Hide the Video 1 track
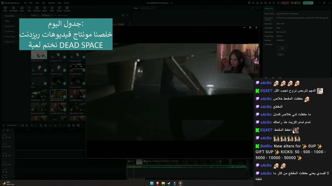The width and height of the screenshot is (332, 186). [x=9, y=165]
